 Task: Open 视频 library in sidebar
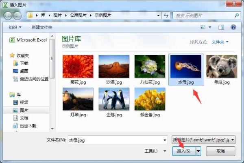[21, 102]
